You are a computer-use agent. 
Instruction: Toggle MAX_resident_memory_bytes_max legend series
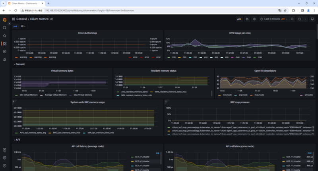click(171, 92)
